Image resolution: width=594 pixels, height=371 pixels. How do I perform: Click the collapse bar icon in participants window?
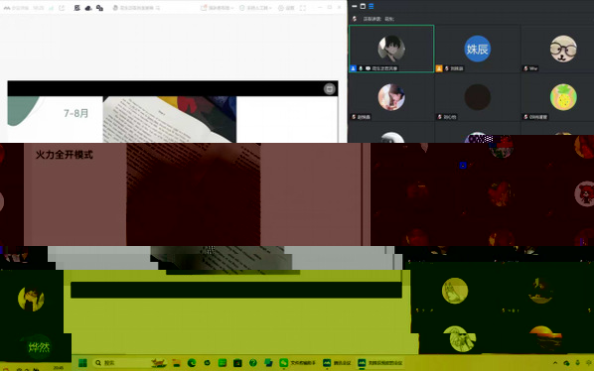coord(355,6)
